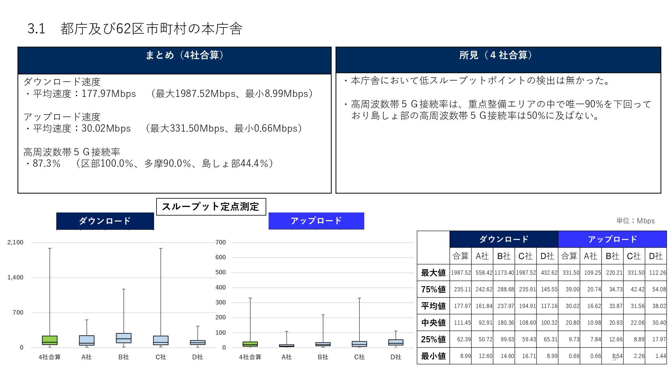Select the アップロード table header cell

tap(612, 239)
